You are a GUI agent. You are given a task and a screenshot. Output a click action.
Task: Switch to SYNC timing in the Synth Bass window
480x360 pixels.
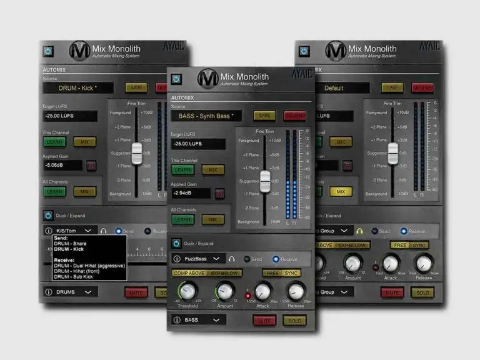(x=291, y=273)
